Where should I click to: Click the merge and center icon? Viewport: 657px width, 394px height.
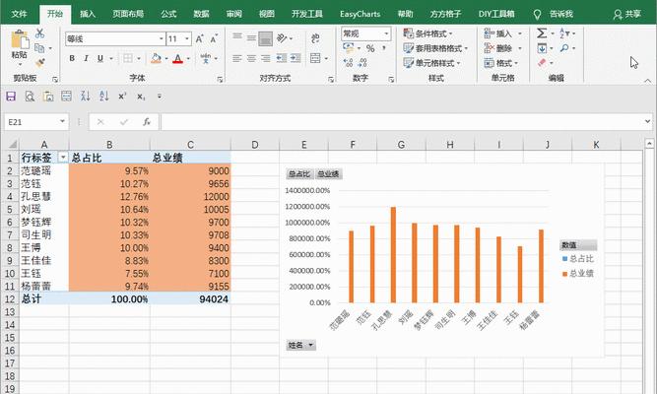pyautogui.click(x=315, y=58)
